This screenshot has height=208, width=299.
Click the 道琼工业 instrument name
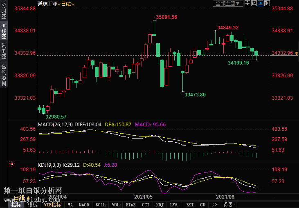47,4
